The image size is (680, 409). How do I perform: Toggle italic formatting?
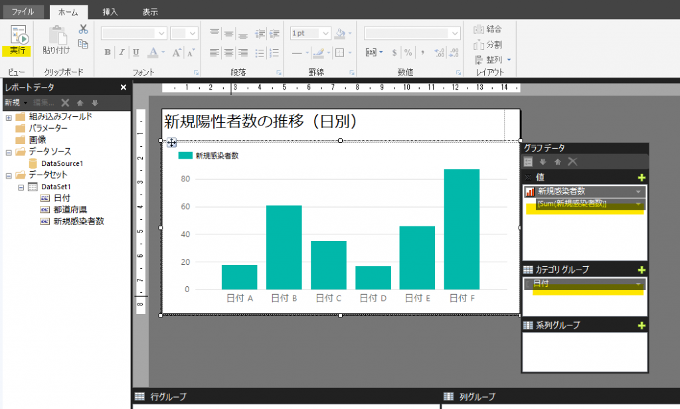tap(122, 52)
